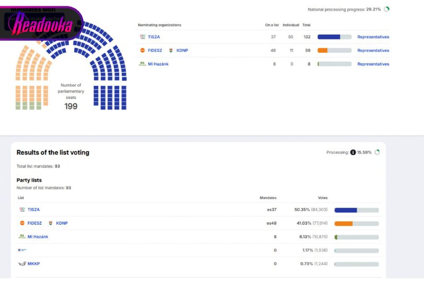Click Mi Hazánk logo in nominating organizations table
Viewport: 424px width, 286px height.
pyautogui.click(x=142, y=64)
